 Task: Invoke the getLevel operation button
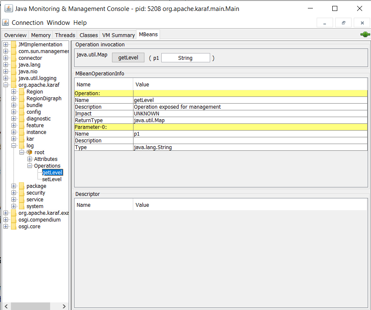pyautogui.click(x=128, y=58)
